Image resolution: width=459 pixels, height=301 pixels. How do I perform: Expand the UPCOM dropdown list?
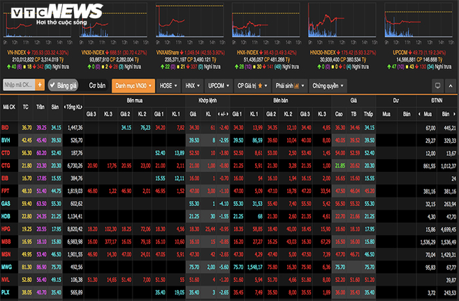pyautogui.click(x=218, y=85)
